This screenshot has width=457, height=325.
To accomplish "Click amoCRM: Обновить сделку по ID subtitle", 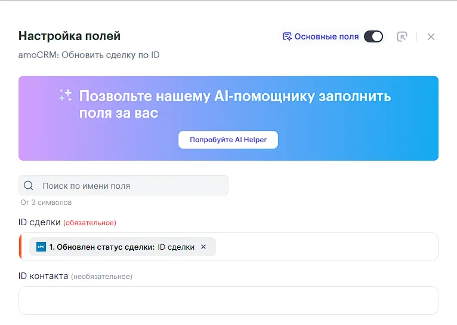I will (89, 55).
